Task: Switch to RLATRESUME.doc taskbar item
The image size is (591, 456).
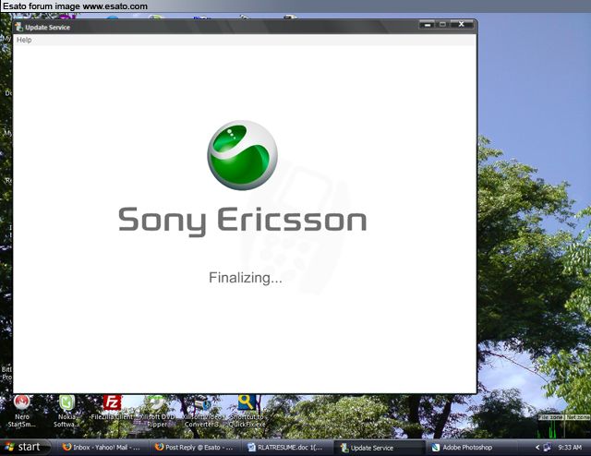Action: [287, 448]
